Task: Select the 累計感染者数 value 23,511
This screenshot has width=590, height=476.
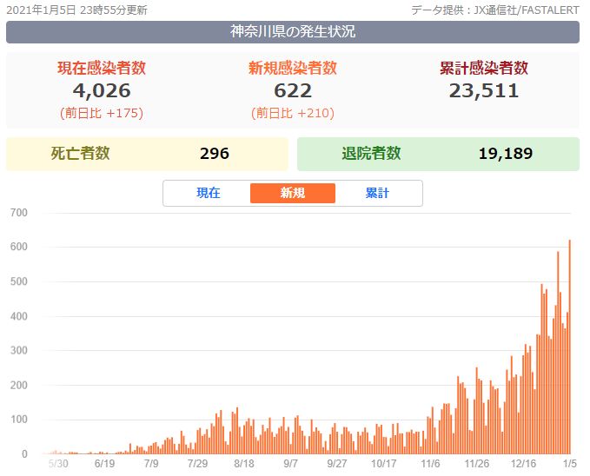Action: click(484, 90)
